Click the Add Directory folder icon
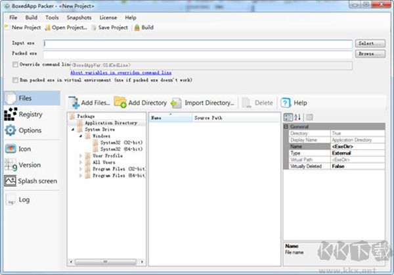Screen dimensions: 394x275 point(120,102)
